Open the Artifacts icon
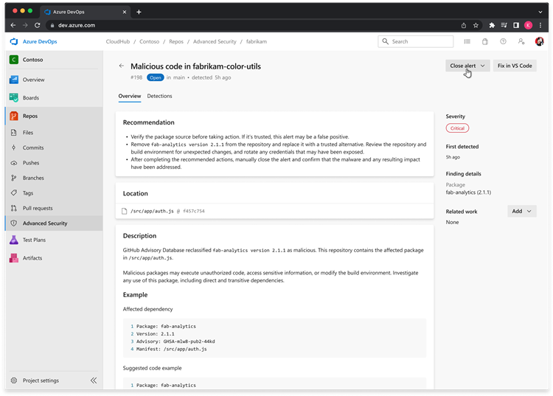 click(x=14, y=258)
